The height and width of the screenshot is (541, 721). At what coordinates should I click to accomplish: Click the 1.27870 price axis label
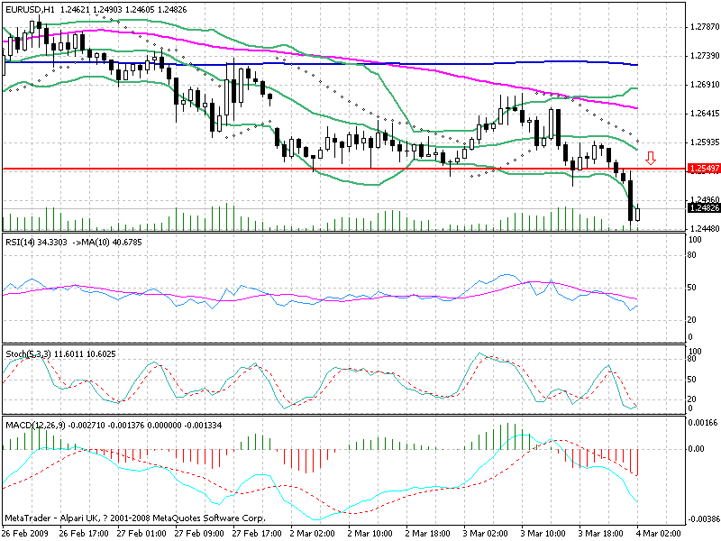click(x=705, y=27)
